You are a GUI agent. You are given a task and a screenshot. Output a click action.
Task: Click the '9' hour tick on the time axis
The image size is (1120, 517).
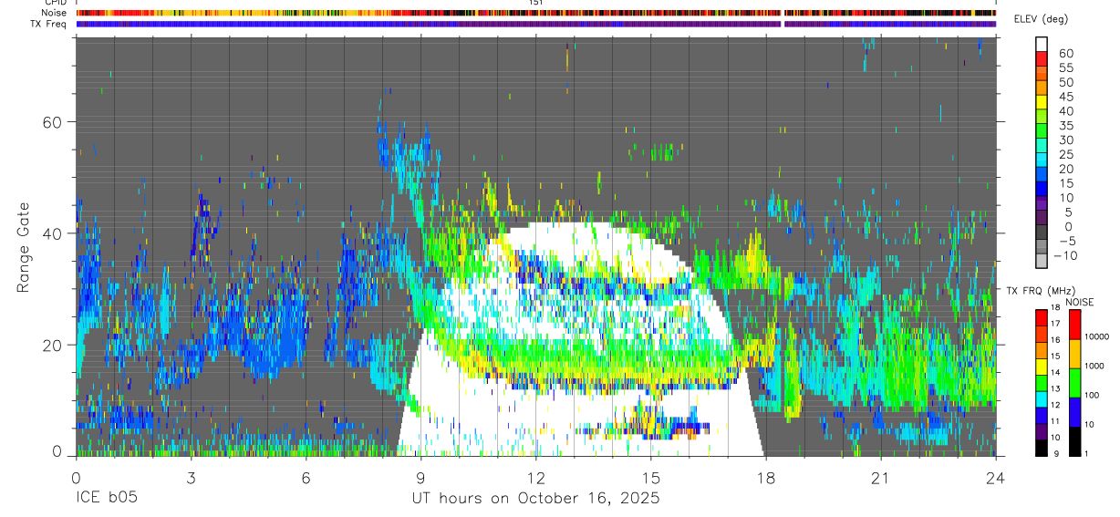pyautogui.click(x=421, y=477)
